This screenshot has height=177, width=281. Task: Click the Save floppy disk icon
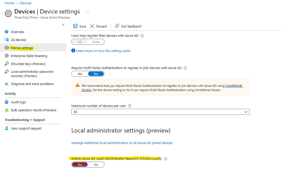click(x=75, y=26)
